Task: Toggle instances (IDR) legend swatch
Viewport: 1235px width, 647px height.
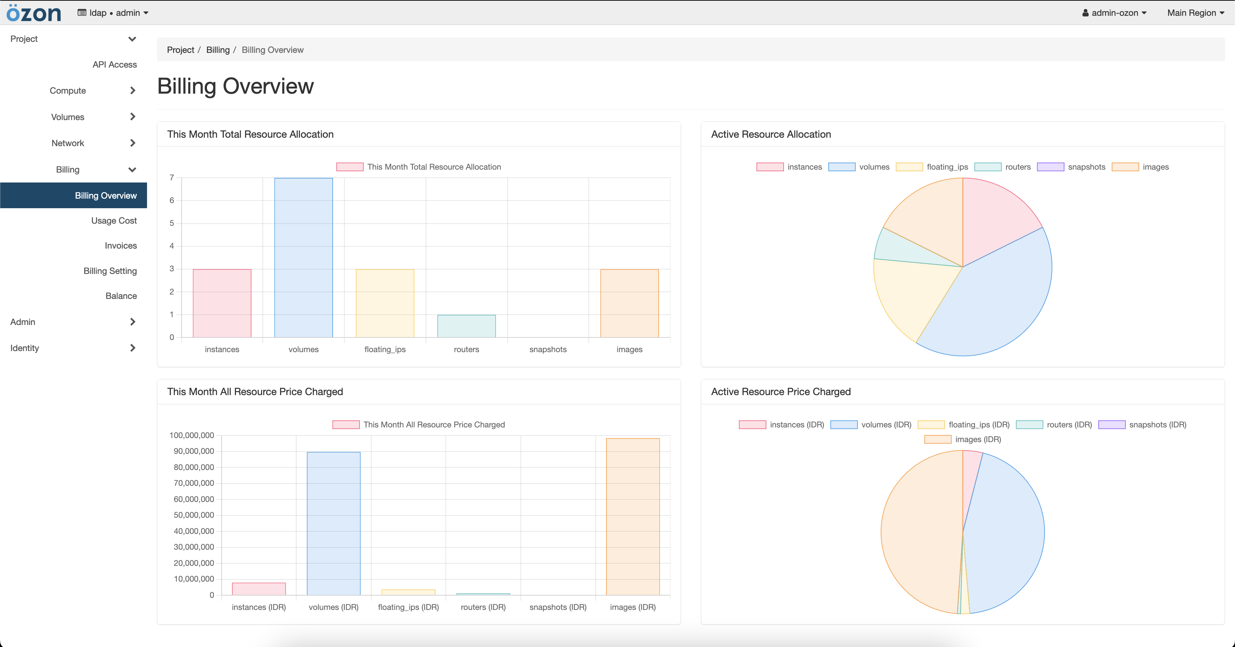Action: click(x=752, y=424)
